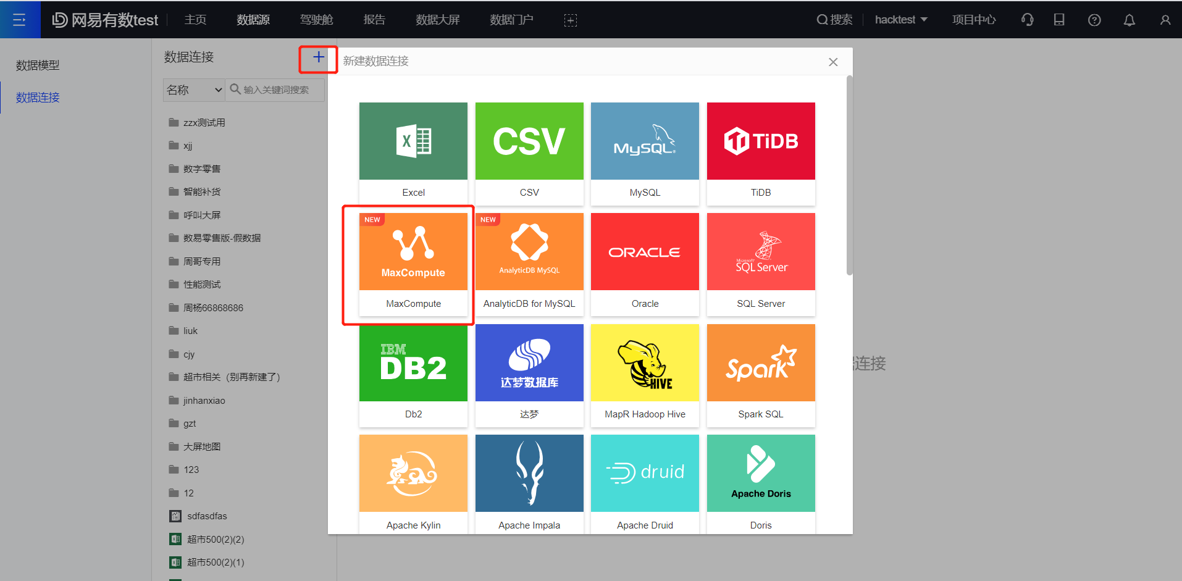Open the user profile icon
Image resolution: width=1182 pixels, height=581 pixels.
(x=1165, y=20)
